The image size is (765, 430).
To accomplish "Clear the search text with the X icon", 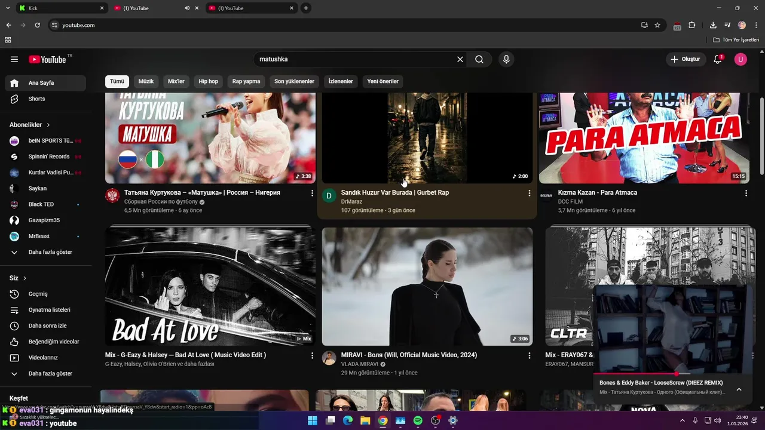I will click(460, 59).
